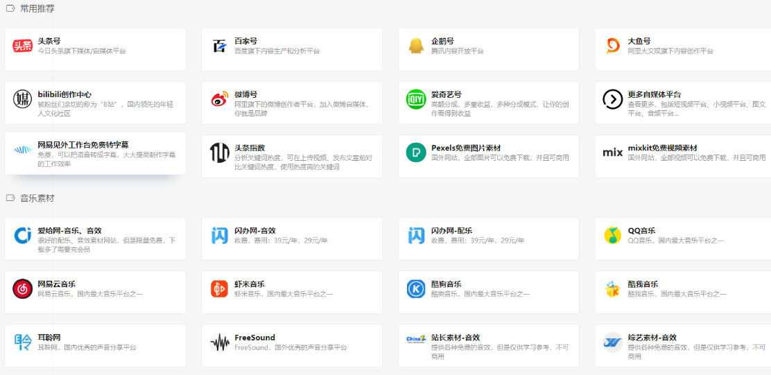Click the 酷狗音乐 blue K icon
The width and height of the screenshot is (771, 375).
pyautogui.click(x=416, y=289)
